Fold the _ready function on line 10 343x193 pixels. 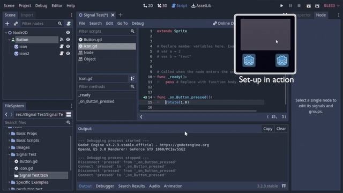(x=154, y=77)
